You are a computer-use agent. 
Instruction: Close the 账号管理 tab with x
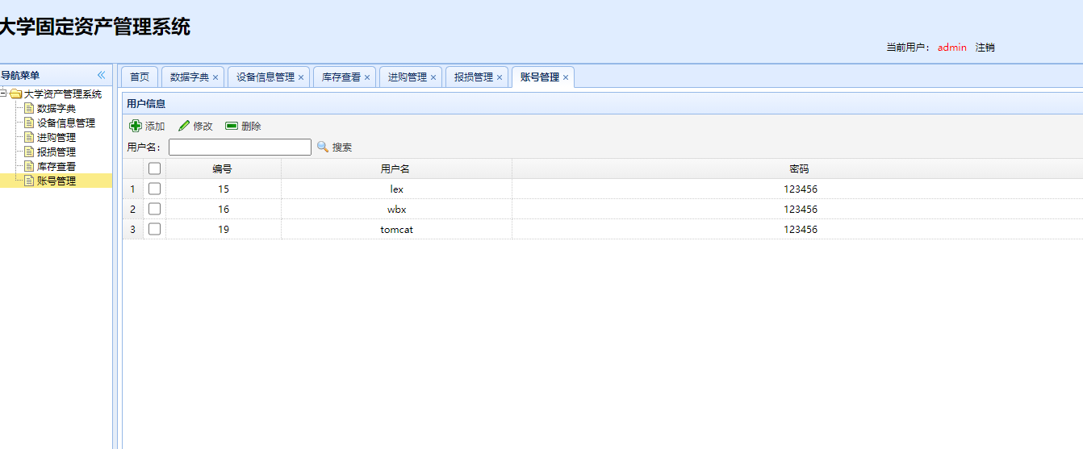[566, 77]
